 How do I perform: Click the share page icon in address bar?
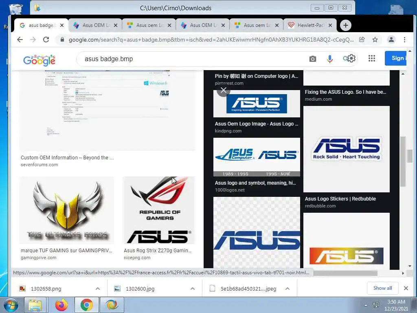click(362, 40)
